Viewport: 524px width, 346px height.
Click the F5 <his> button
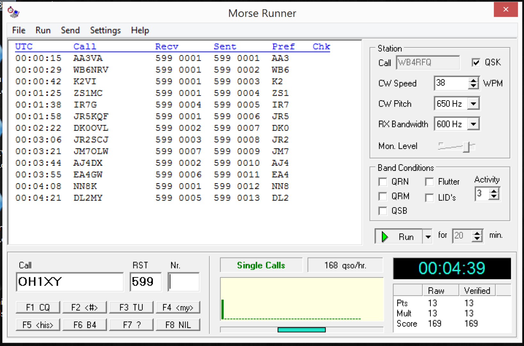coord(38,325)
